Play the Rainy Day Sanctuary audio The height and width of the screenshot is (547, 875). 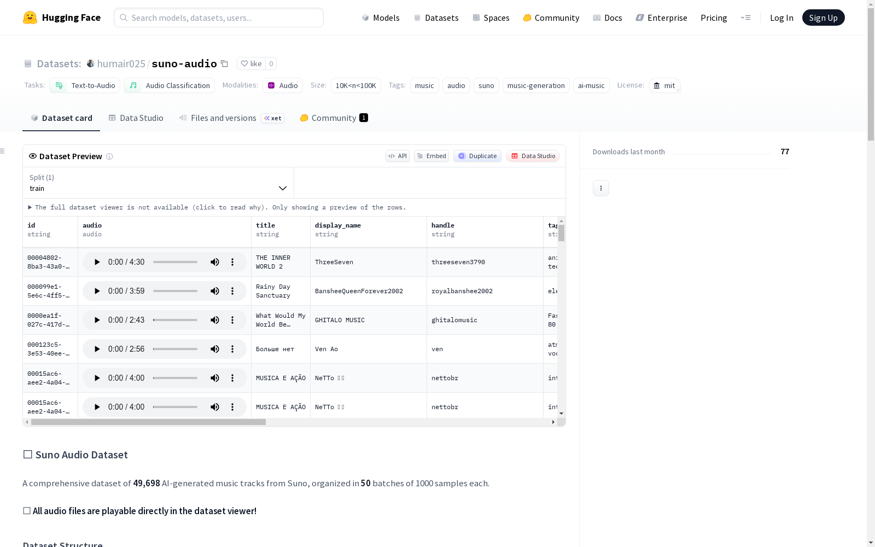tap(97, 291)
